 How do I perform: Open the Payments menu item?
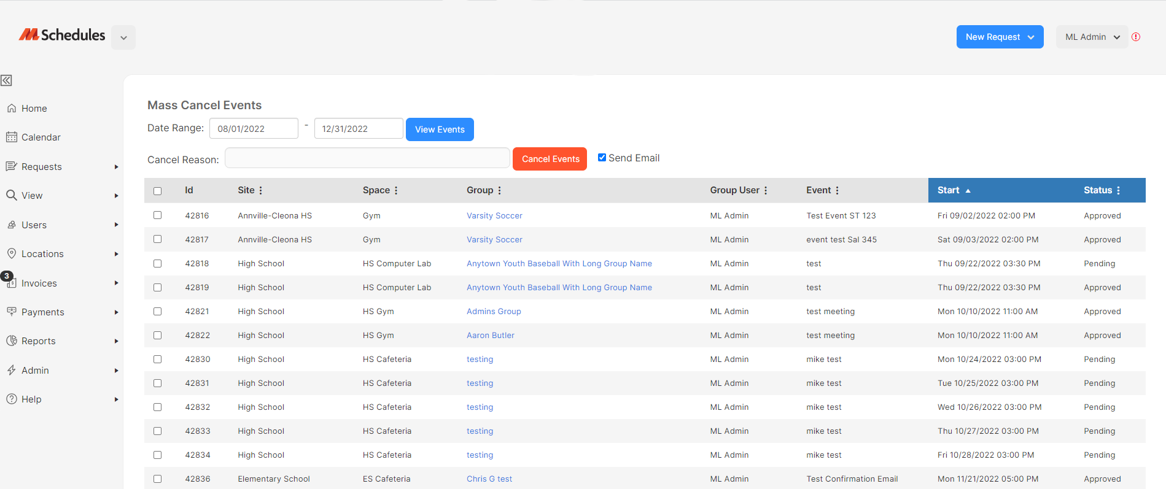point(43,312)
